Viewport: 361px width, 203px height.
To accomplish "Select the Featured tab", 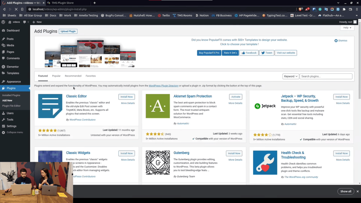I will [x=43, y=76].
